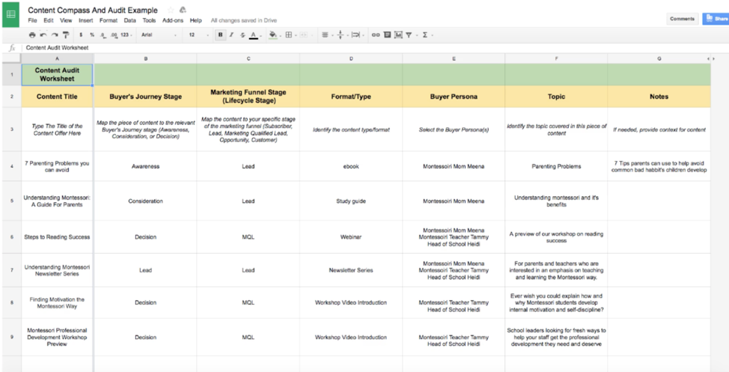Toggle strikethrough text formatting
The image size is (729, 372).
point(242,34)
